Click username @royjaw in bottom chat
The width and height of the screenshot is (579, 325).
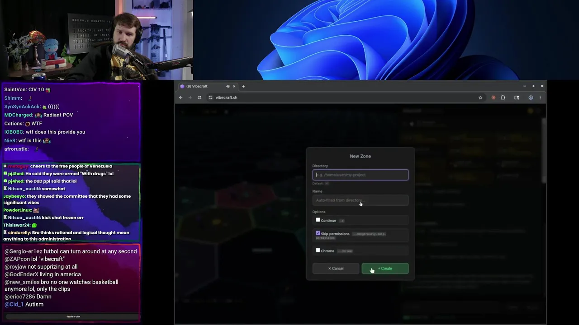[15, 267]
